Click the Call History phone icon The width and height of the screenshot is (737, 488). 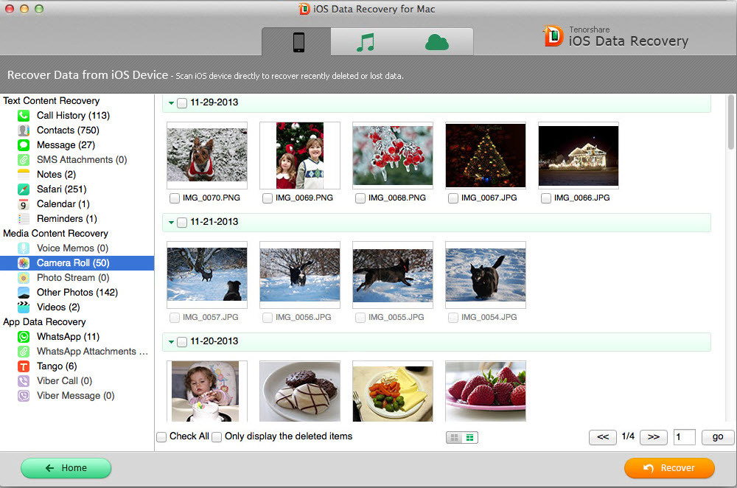pos(24,116)
